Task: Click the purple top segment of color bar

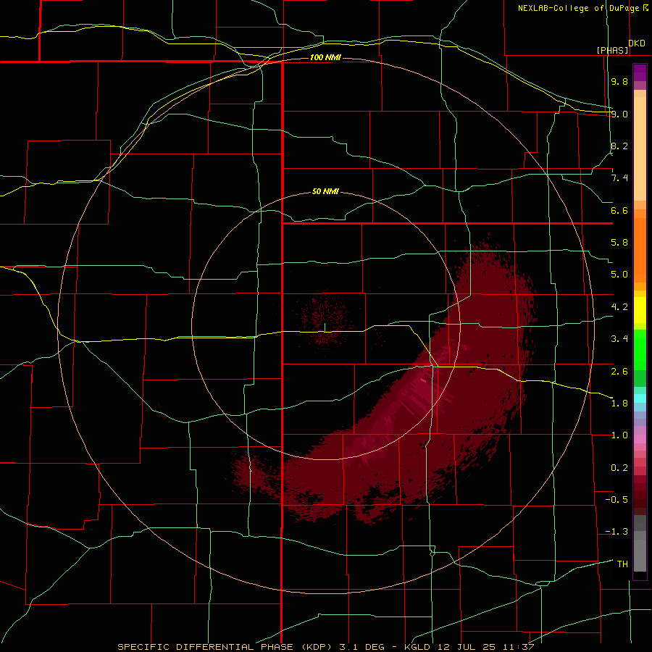Action: [x=640, y=73]
